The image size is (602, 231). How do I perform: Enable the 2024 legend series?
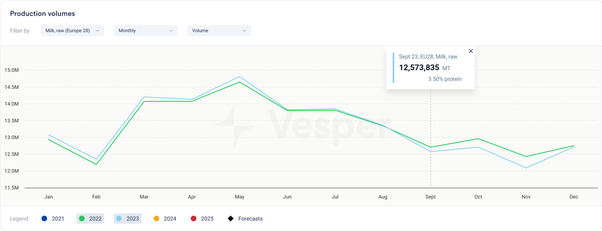[x=165, y=219]
